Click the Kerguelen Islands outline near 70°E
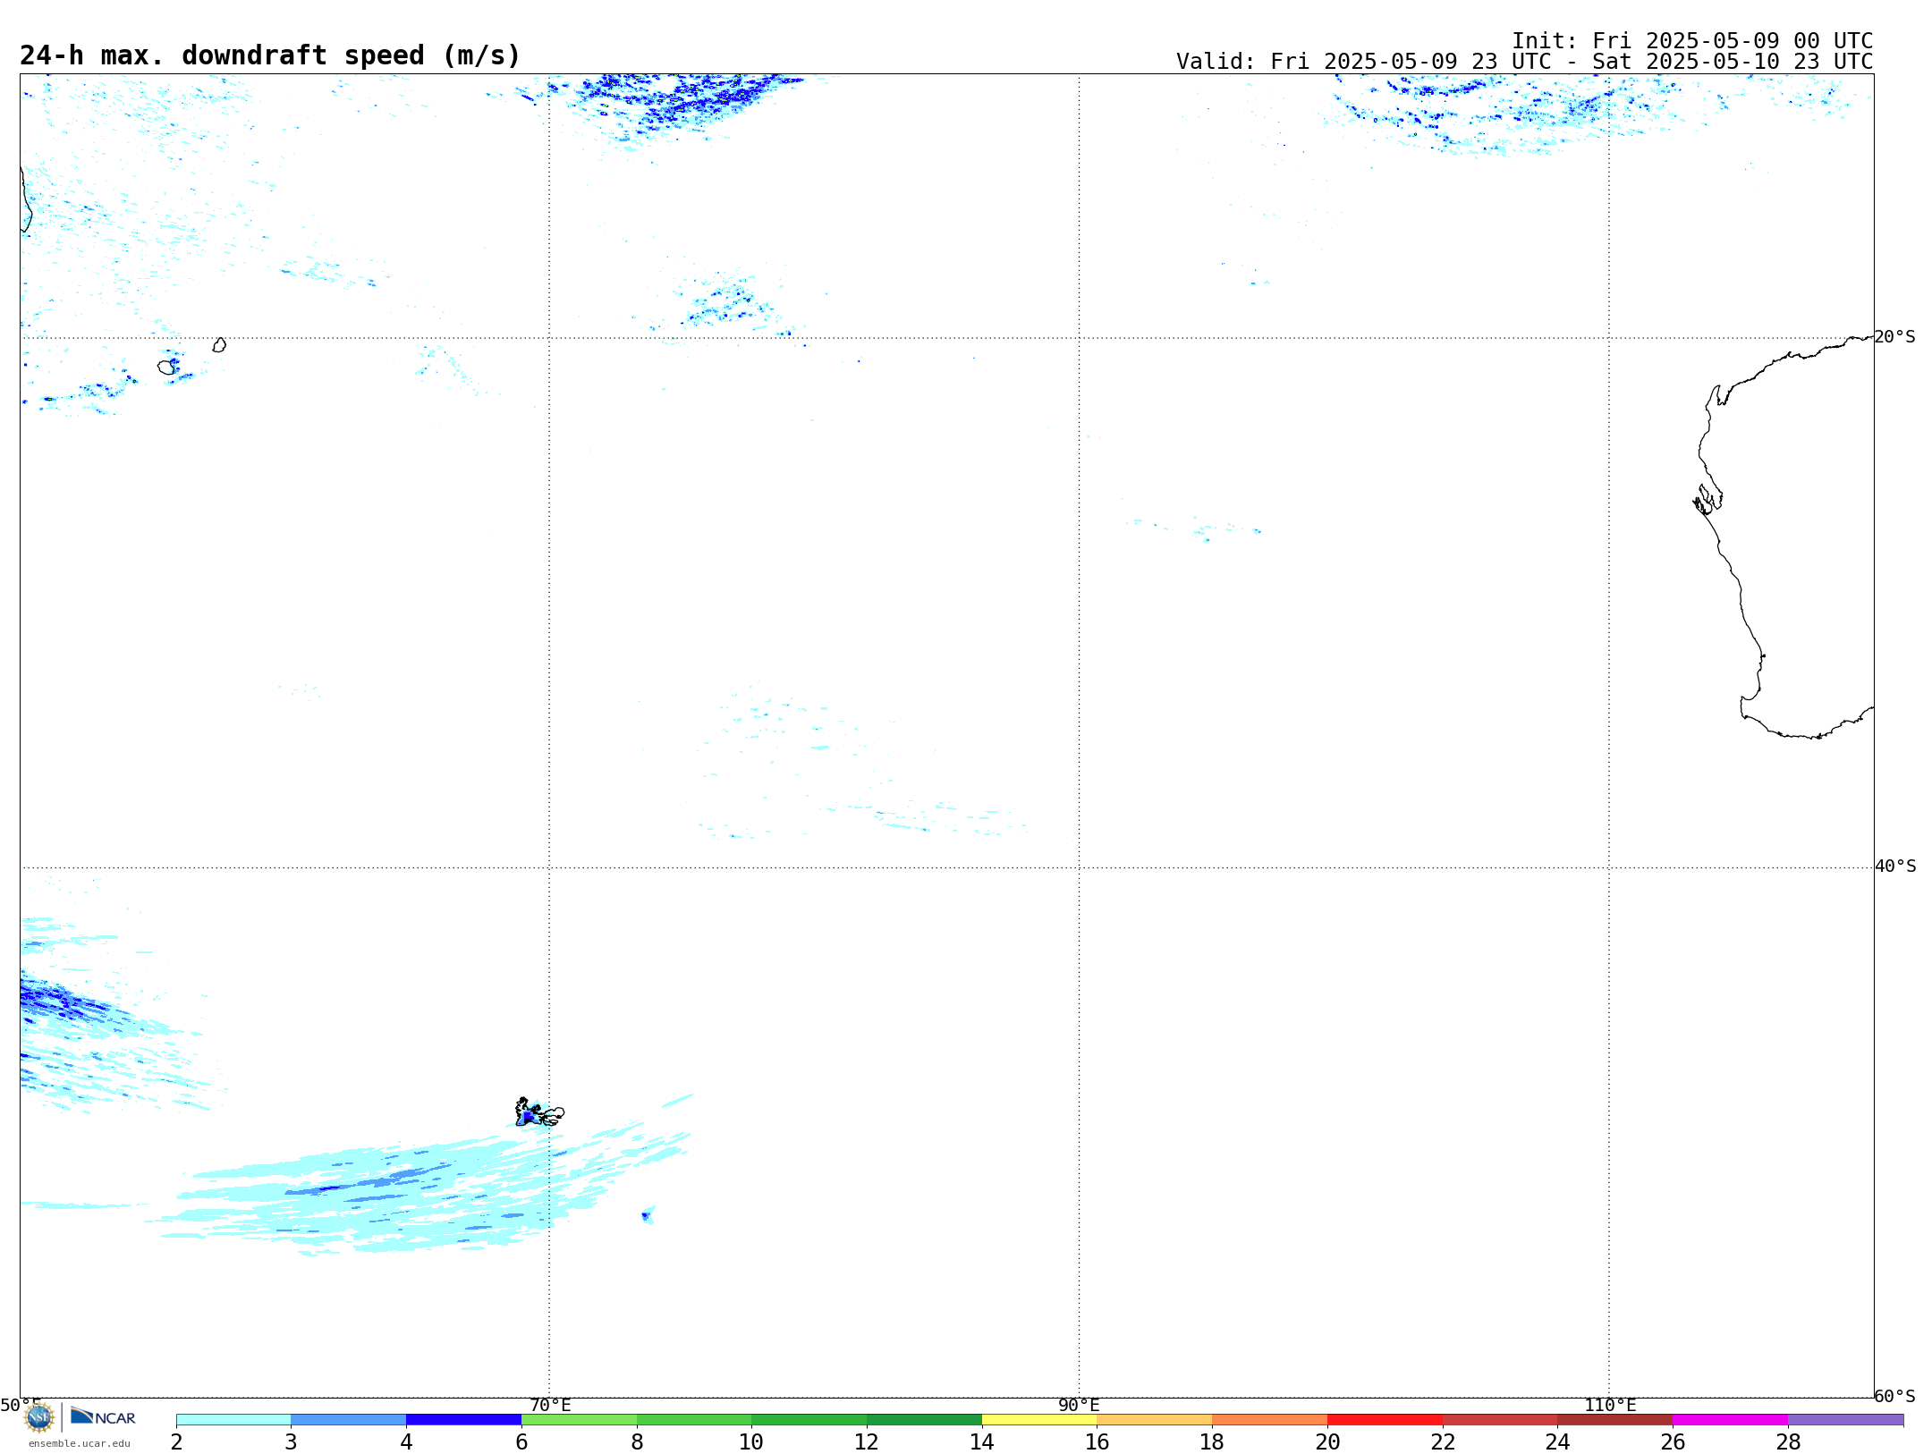The height and width of the screenshot is (1454, 1932). tap(539, 1112)
